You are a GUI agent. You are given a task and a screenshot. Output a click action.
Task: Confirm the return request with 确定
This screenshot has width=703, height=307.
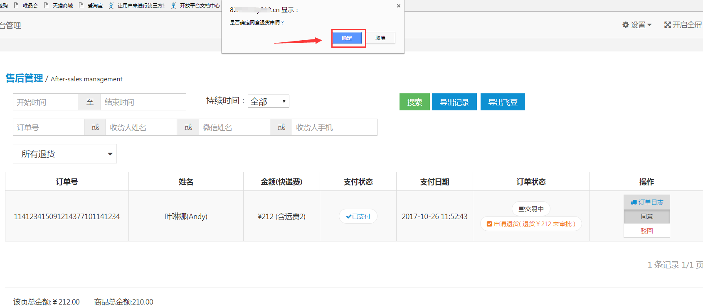[347, 38]
